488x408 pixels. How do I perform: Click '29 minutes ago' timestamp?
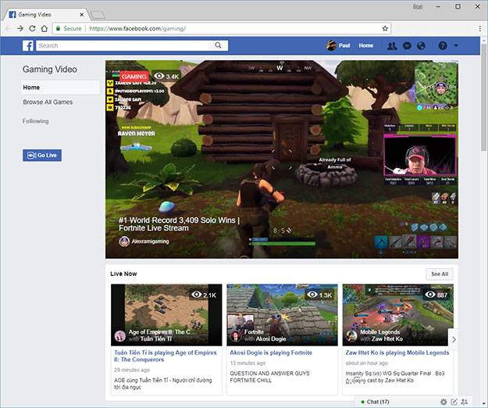pos(132,370)
